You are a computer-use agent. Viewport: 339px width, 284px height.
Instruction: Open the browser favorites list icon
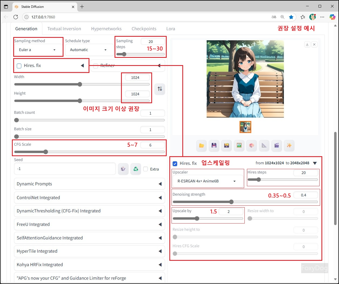[303, 17]
